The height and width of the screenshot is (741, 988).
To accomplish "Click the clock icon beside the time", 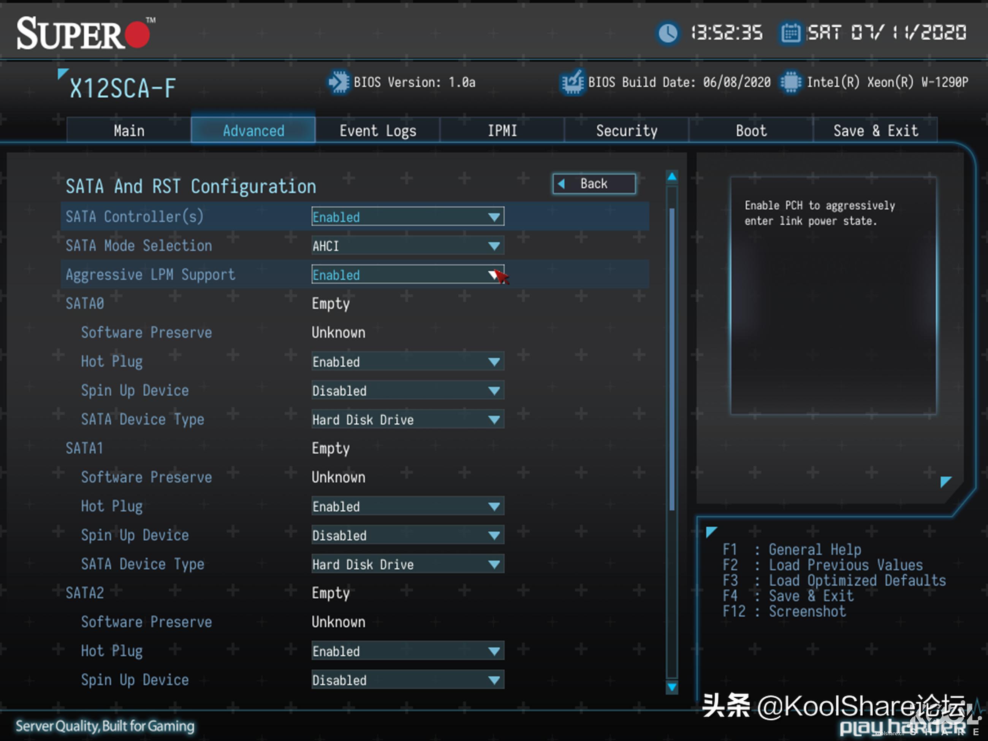I will (668, 33).
